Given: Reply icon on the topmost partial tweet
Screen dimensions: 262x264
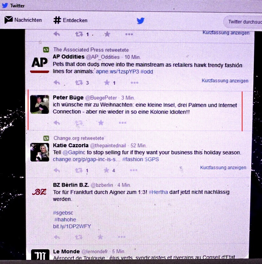Looking at the screenshot, I should click(57, 34).
